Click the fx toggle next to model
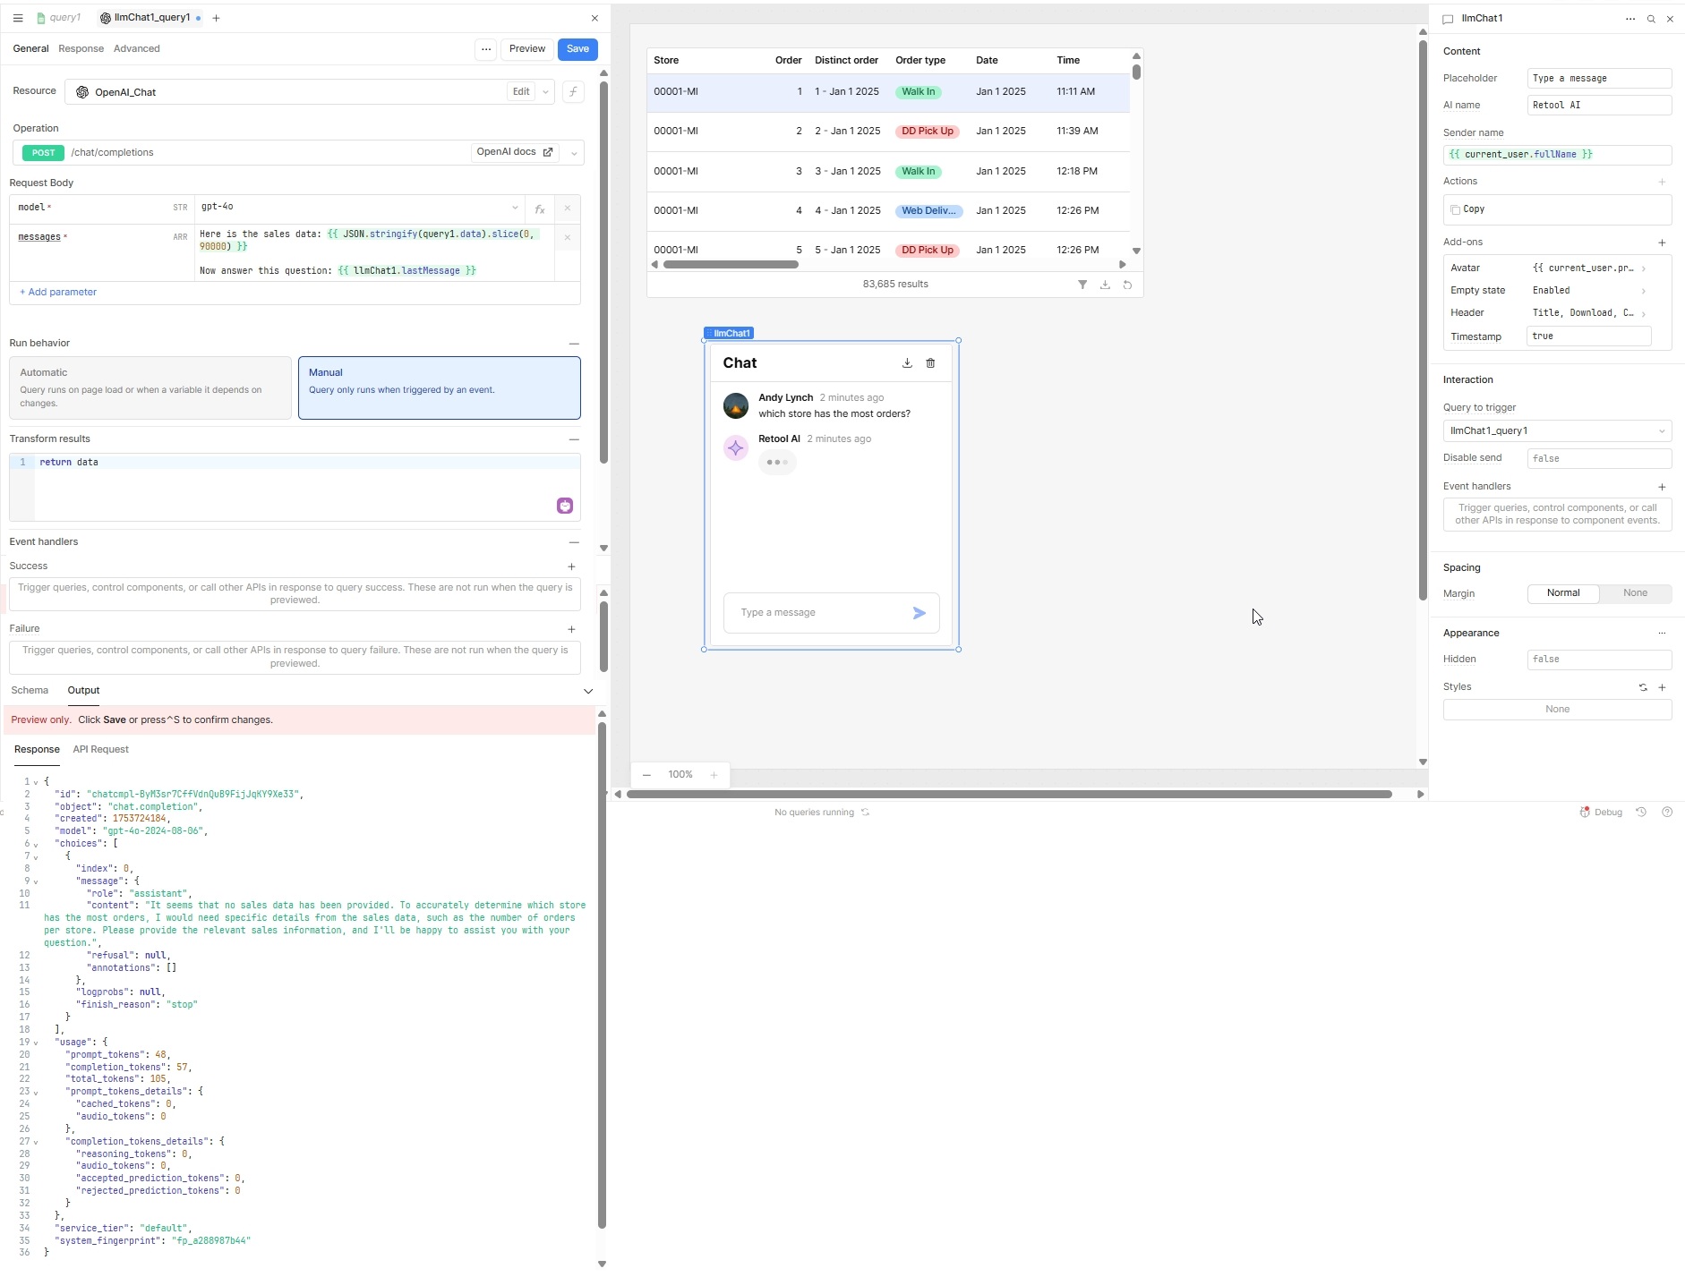This screenshot has height=1277, width=1685. (x=540, y=209)
